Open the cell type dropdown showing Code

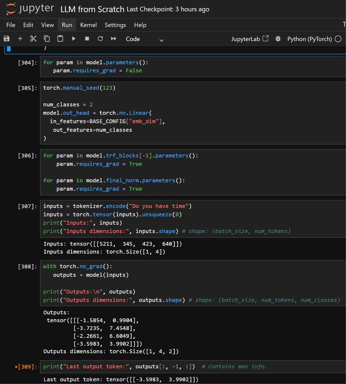click(x=144, y=39)
